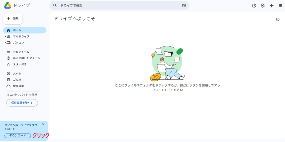Click the search magnifier icon
Image resolution: width=285 pixels, height=142 pixels.
(x=55, y=6)
